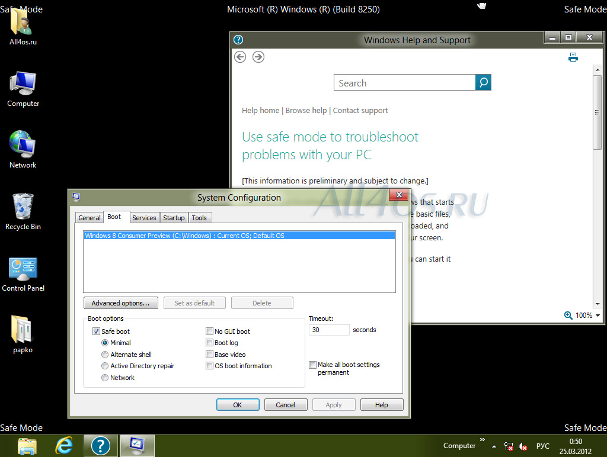
Task: Open the Browse help link
Action: (306, 111)
